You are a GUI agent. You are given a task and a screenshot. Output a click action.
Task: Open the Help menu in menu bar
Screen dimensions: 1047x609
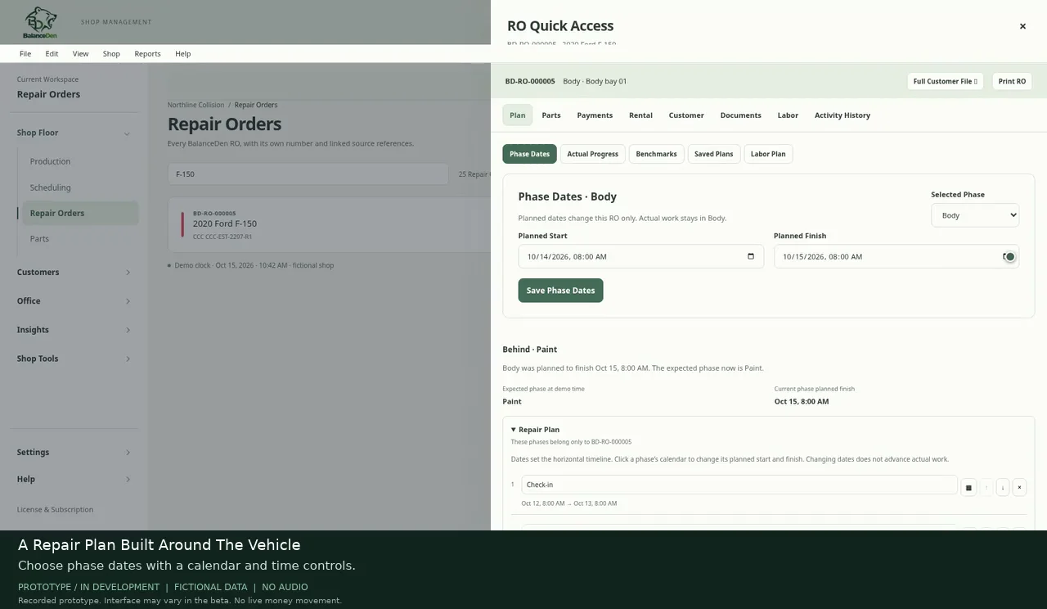(x=183, y=53)
